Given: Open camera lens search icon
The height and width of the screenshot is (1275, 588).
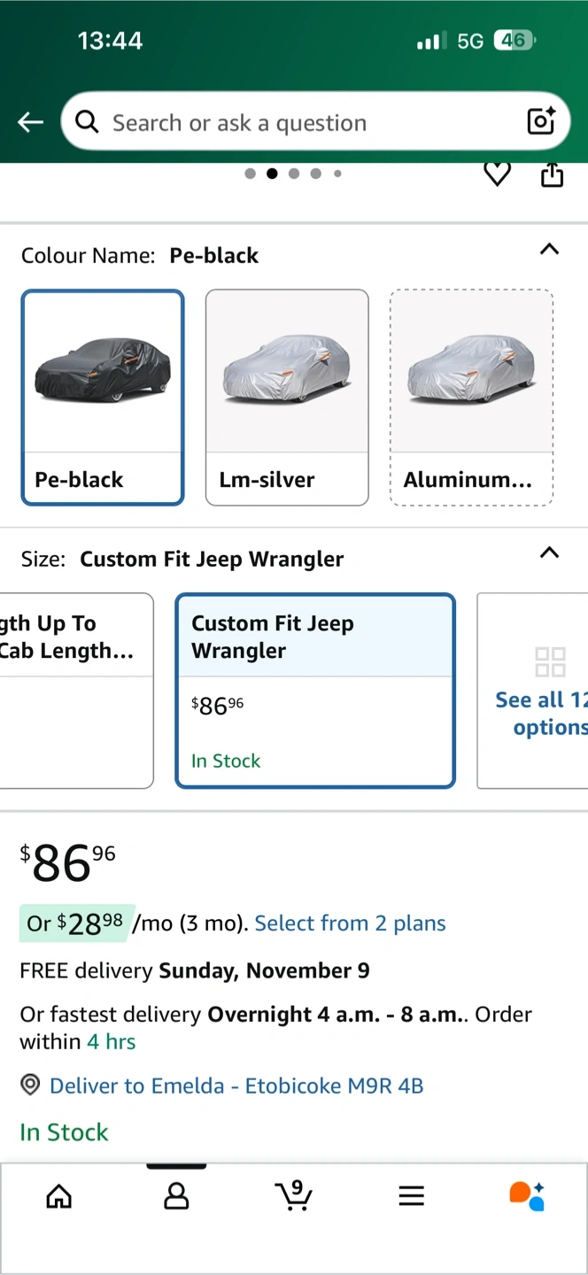Looking at the screenshot, I should 541,121.
